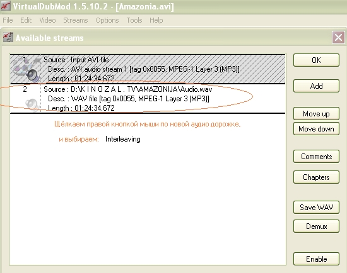Viewport: 347px width, 273px height.
Task: Open the File menu
Action: coord(8,20)
